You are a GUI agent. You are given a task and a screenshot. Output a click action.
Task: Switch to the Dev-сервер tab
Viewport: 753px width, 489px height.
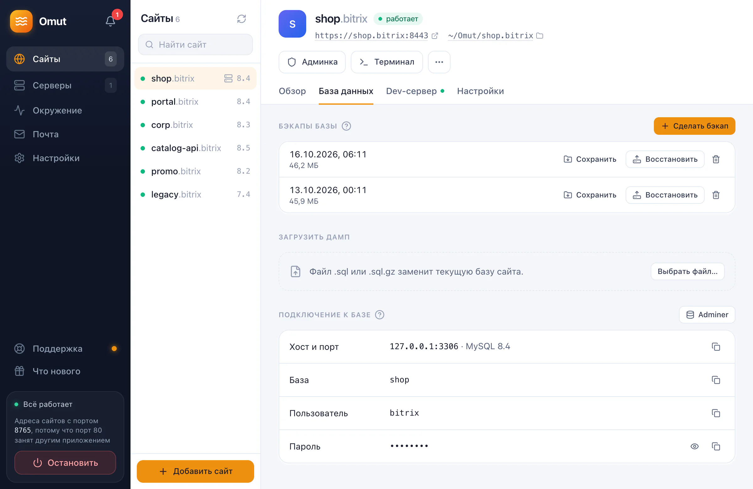tap(415, 91)
